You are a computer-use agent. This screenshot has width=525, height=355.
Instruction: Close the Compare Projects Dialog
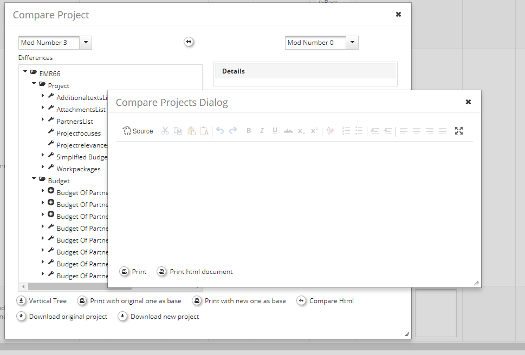pos(468,102)
